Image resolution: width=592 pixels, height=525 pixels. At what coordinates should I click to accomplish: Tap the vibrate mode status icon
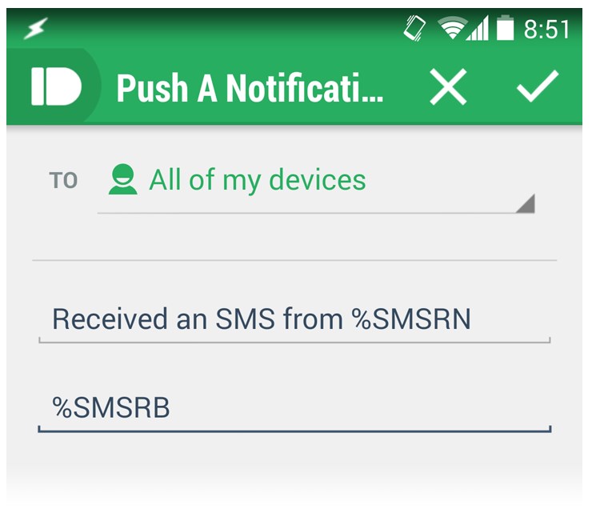(x=414, y=28)
